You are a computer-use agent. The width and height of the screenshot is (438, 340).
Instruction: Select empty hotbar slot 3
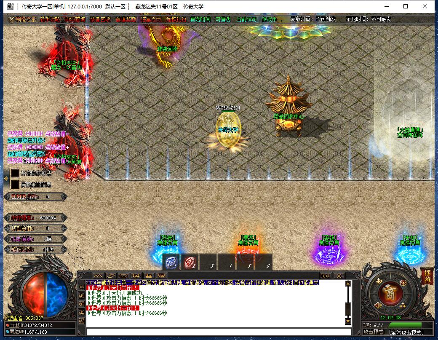(x=208, y=262)
